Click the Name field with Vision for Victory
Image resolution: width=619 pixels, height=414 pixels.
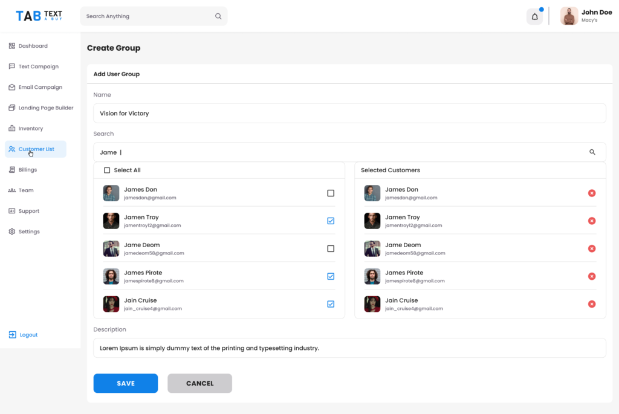[349, 113]
